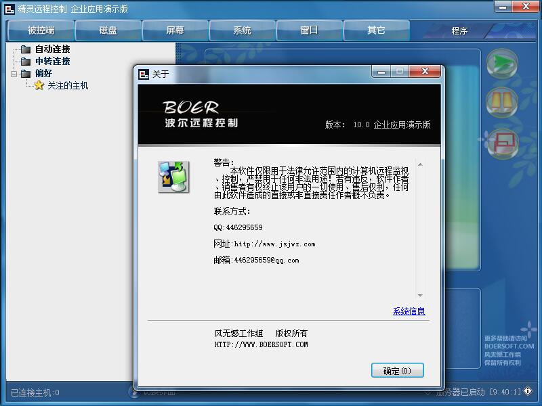Click the main window app icon
Viewport: 542px width, 406px height.
point(9,9)
